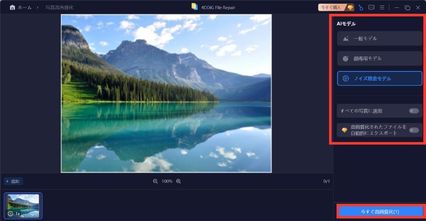Image resolution: width=426 pixels, height=221 pixels.
Task: Click the 0/1 progress counter
Action: [x=326, y=181]
